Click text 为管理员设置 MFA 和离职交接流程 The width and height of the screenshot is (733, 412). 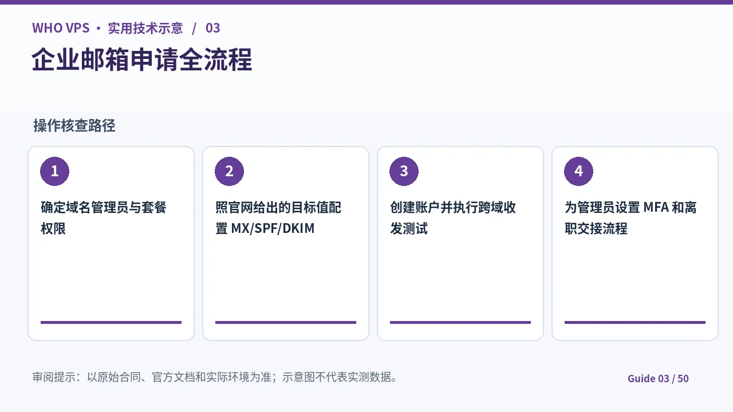[x=630, y=217]
